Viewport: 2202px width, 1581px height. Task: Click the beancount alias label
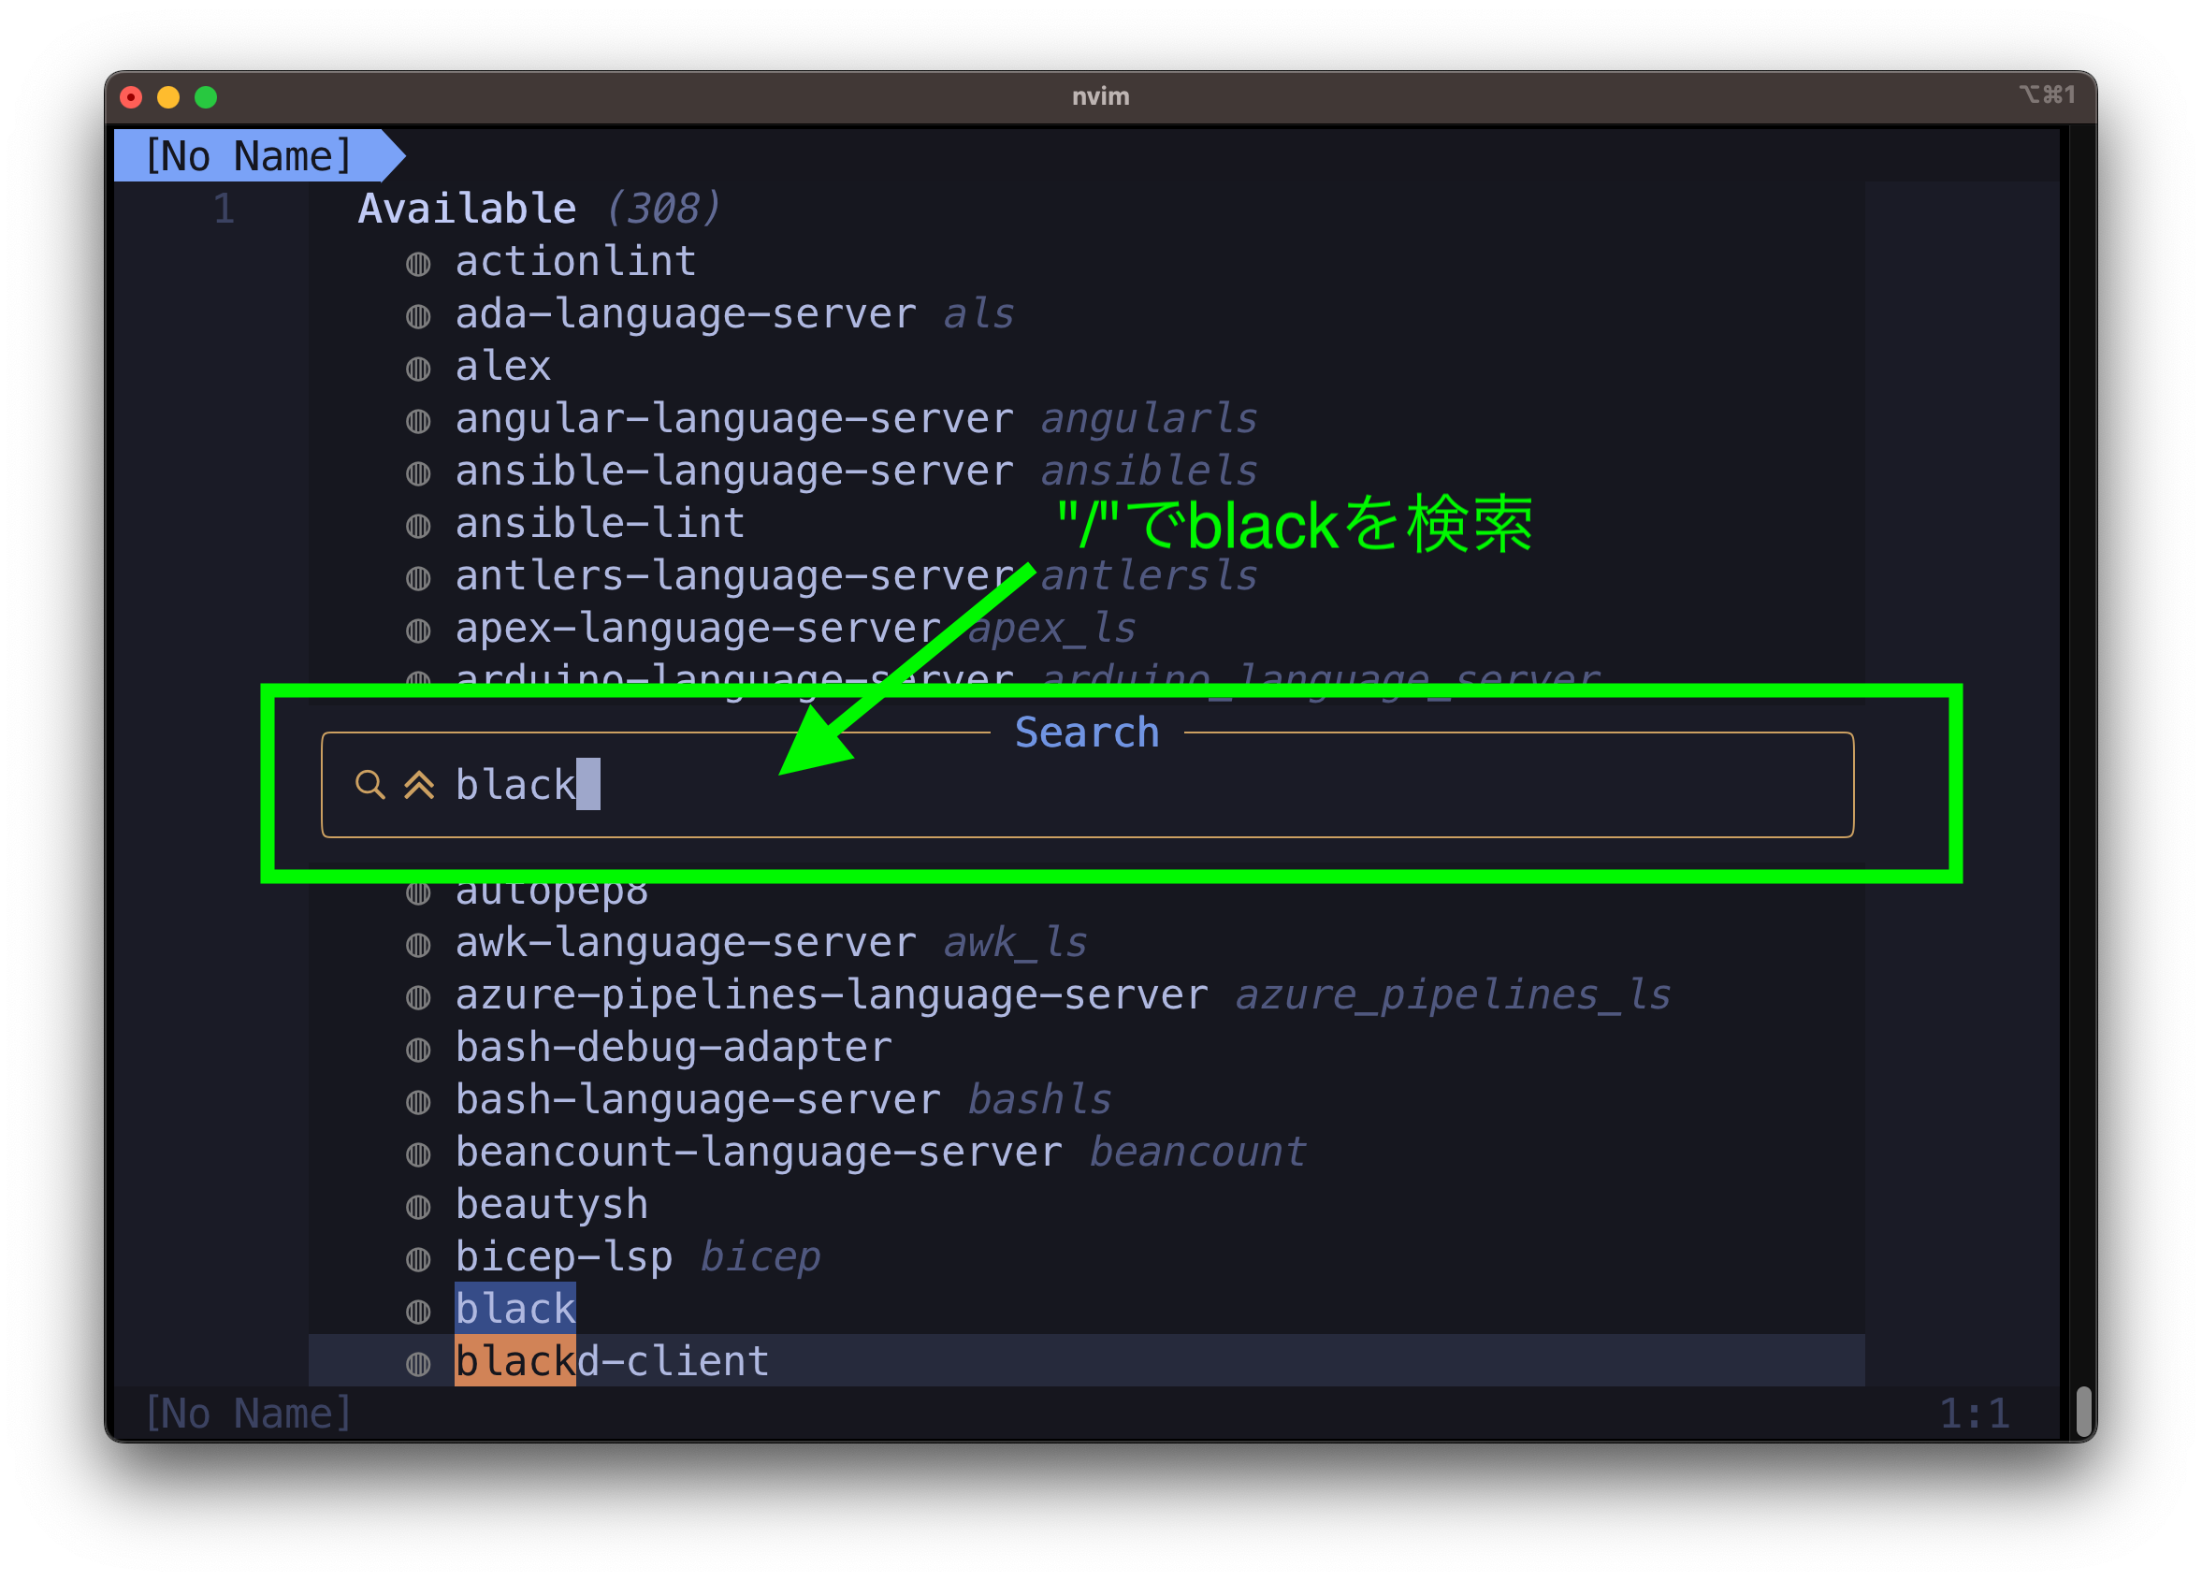tap(1197, 1153)
